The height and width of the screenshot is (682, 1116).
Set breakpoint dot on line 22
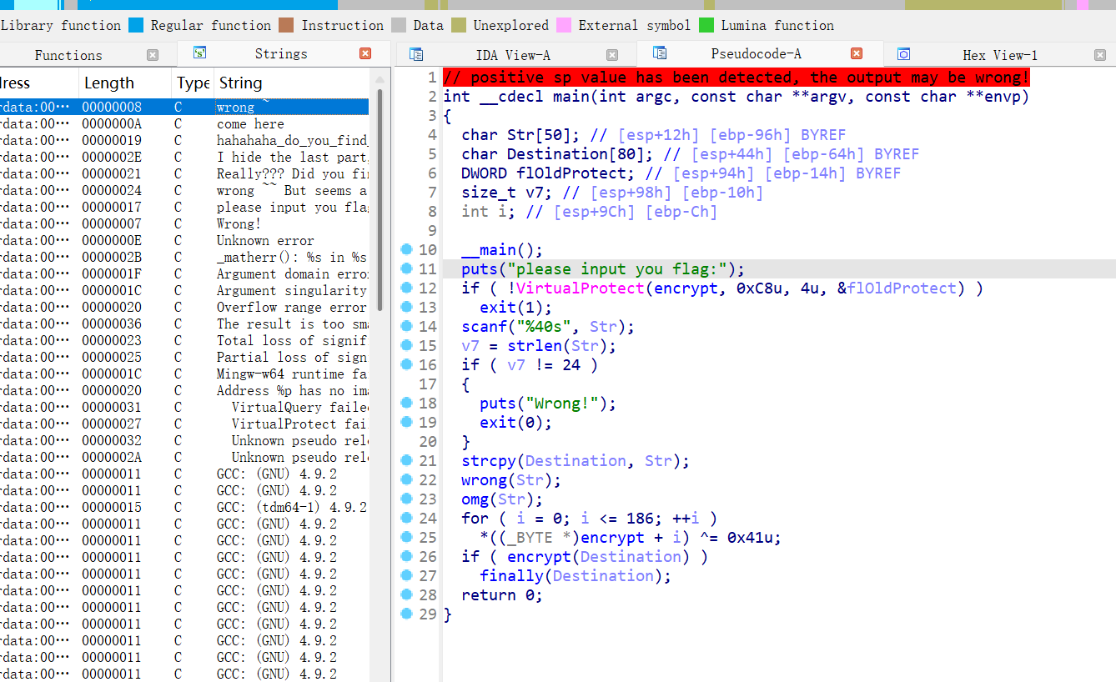pyautogui.click(x=406, y=479)
